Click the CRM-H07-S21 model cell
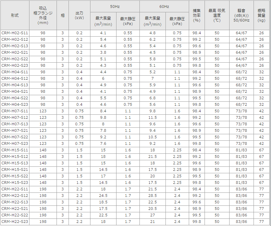The height and width of the screenshot is (226, 271). 15,130
